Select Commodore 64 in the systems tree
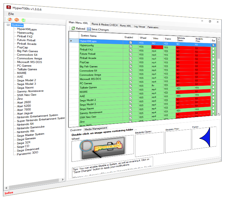The image size is (225, 200). [27, 55]
